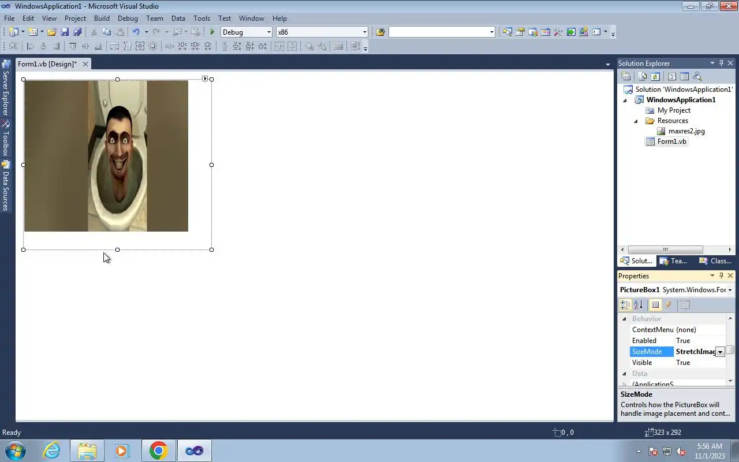Open the Toolbox wrench-and-hammer icon
Viewport: 739px width, 462px height.
coord(558,32)
